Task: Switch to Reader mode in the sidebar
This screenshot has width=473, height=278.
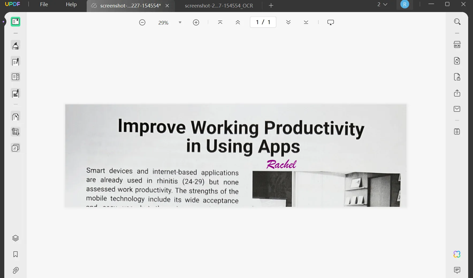Action: [15, 21]
